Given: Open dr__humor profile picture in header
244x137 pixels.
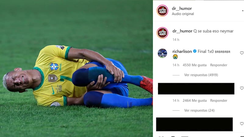Looking at the screenshot, I should click(x=162, y=11).
